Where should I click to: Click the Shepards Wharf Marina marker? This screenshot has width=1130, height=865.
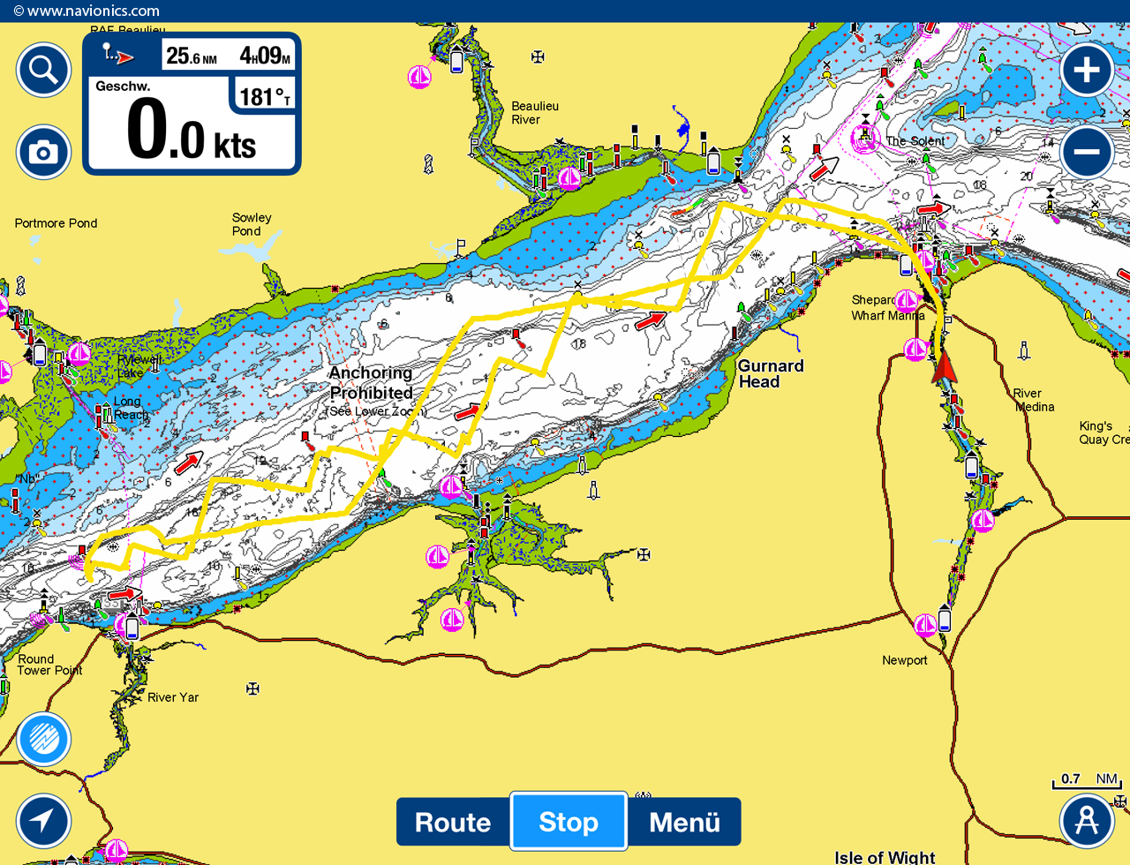coord(907,300)
